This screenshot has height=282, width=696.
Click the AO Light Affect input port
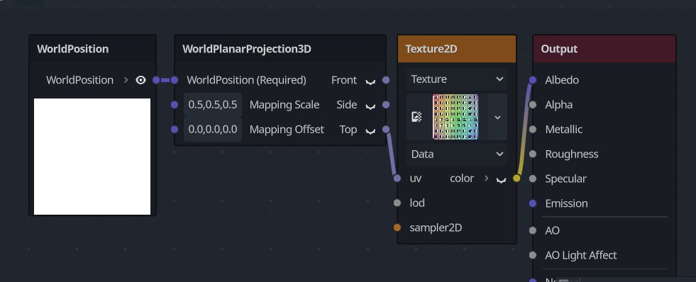click(533, 255)
